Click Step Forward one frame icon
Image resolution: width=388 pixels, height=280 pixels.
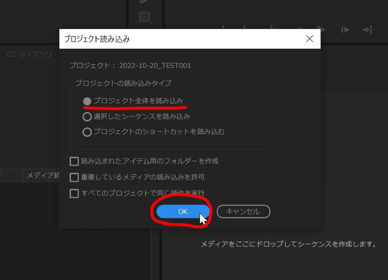tap(346, 30)
